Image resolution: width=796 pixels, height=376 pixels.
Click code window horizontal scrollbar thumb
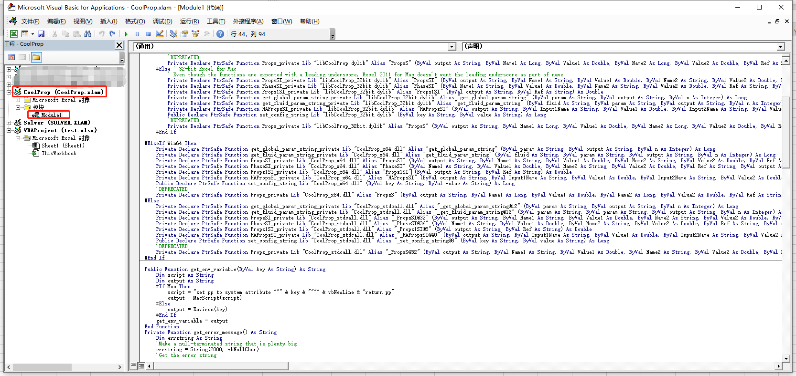[x=221, y=366]
